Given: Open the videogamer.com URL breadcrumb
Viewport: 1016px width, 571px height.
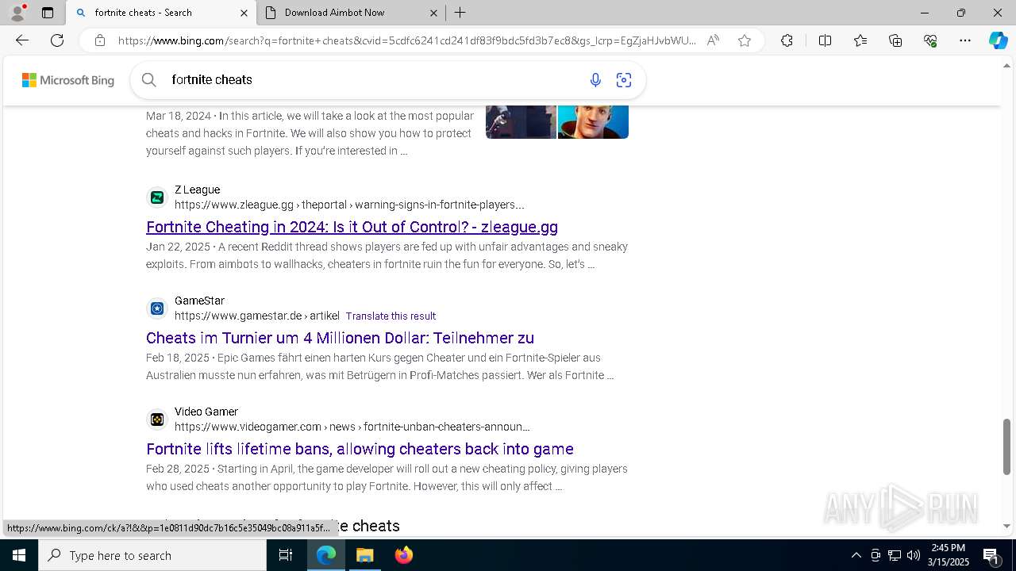Looking at the screenshot, I should tap(352, 427).
